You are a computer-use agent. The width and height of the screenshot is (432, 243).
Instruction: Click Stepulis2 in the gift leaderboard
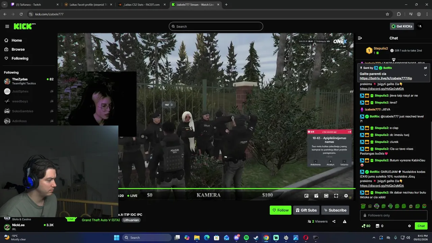[381, 49]
